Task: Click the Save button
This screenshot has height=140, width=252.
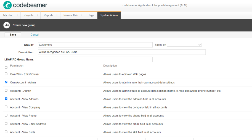Action: 13,35
